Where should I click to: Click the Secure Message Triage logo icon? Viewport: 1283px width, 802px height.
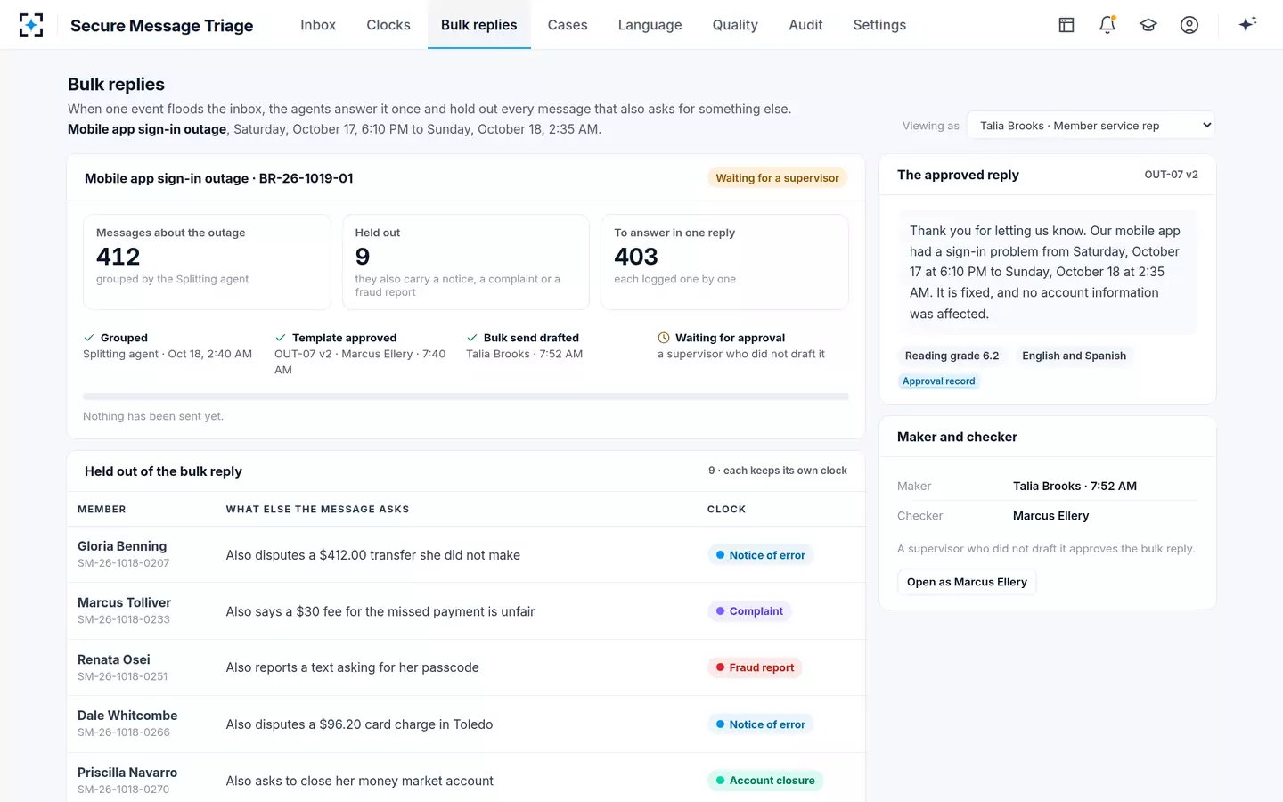31,25
